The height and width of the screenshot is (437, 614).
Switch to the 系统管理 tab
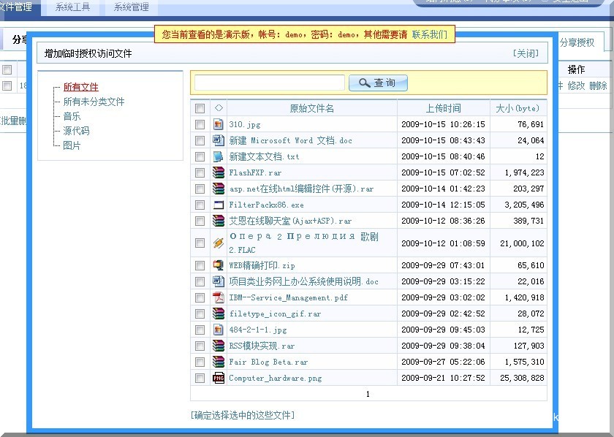pos(131,7)
